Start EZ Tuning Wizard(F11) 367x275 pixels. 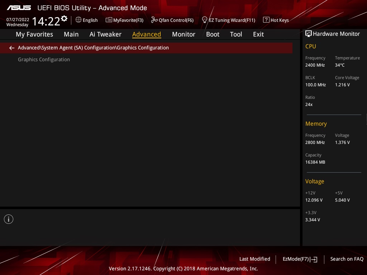[232, 20]
